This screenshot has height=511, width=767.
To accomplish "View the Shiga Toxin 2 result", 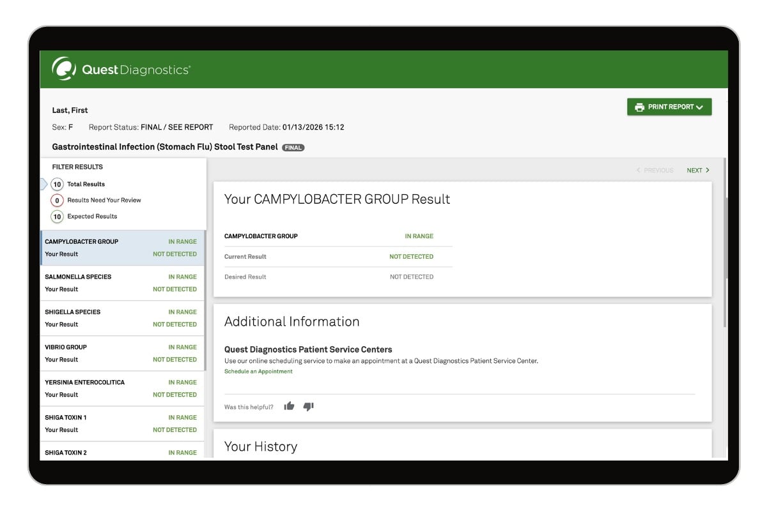I will [x=121, y=452].
